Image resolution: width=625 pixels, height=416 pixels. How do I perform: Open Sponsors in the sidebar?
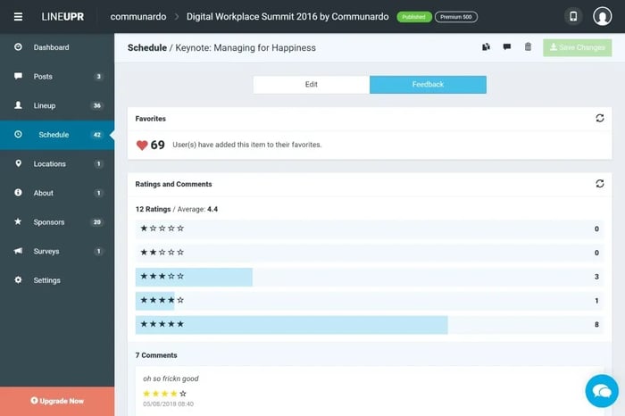click(57, 222)
